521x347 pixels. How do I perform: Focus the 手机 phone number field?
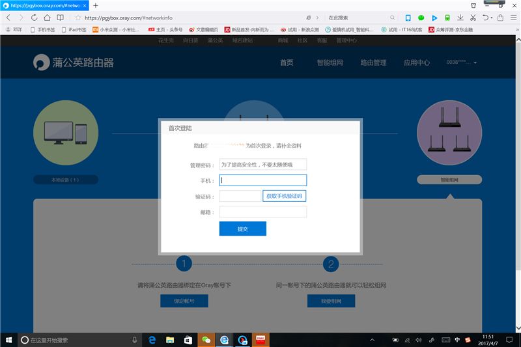tap(263, 180)
